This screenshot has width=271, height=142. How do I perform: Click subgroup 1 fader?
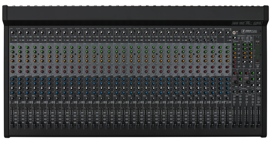(234, 124)
